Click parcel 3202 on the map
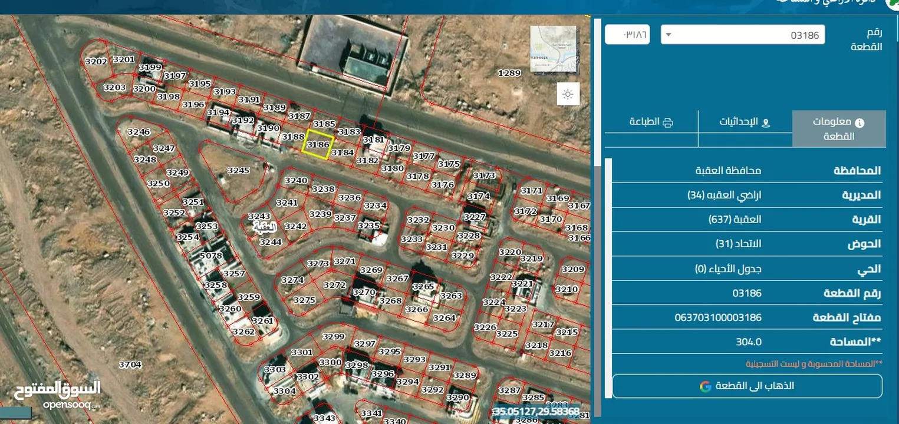This screenshot has width=899, height=424. (x=96, y=62)
